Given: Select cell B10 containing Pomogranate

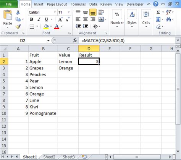Looking at the screenshot, I should pyautogui.click(x=43, y=113).
